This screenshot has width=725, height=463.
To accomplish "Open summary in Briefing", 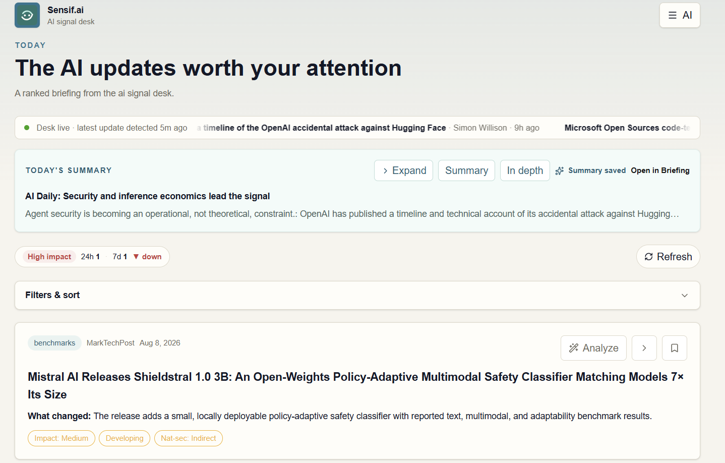I will pos(660,170).
